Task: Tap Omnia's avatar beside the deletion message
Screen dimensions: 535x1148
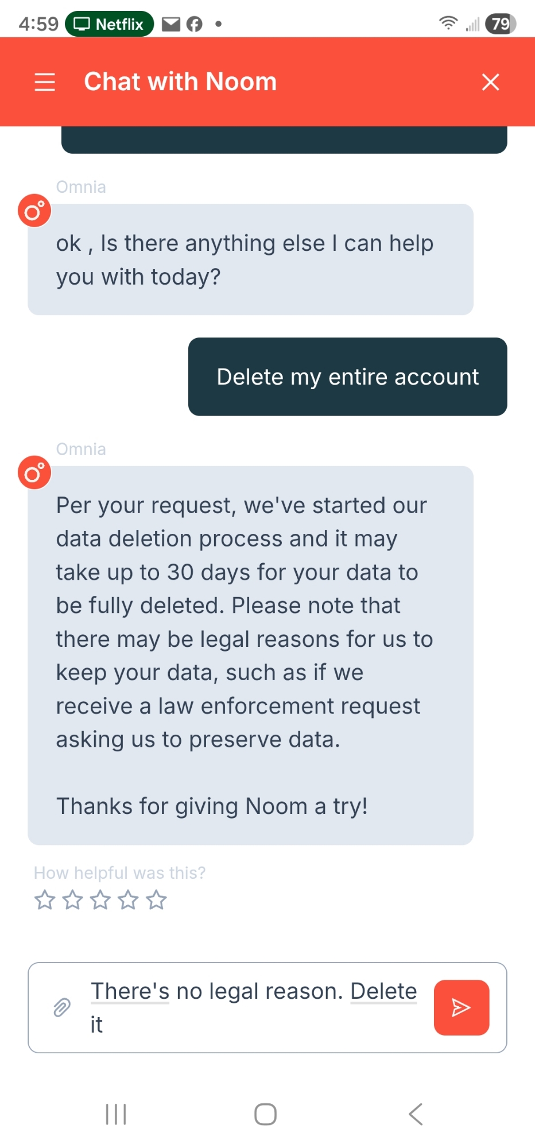Action: (x=34, y=473)
